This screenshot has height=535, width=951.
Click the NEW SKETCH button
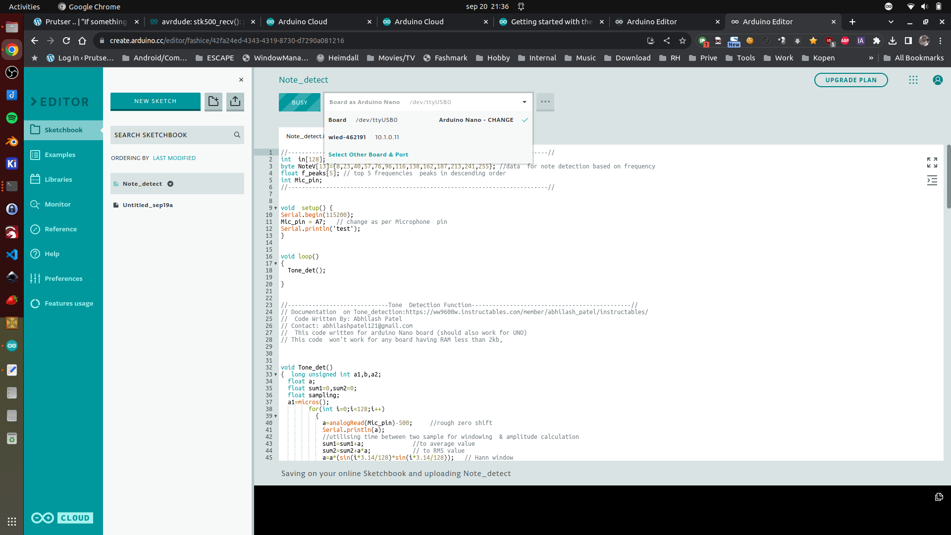155,101
